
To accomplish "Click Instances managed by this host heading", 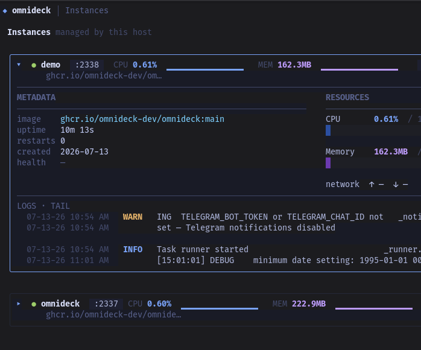I will [80, 32].
